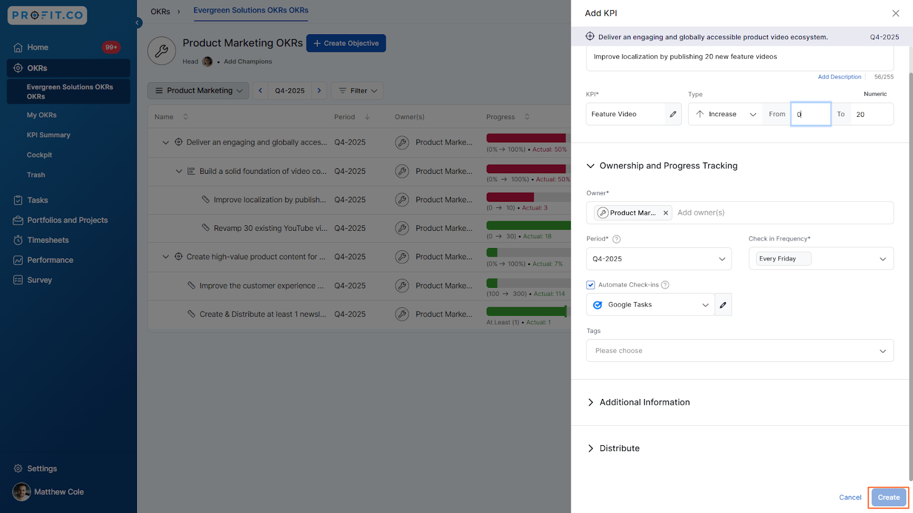
Task: Click the Portfolios and Projects briefcase icon
Action: pos(18,220)
